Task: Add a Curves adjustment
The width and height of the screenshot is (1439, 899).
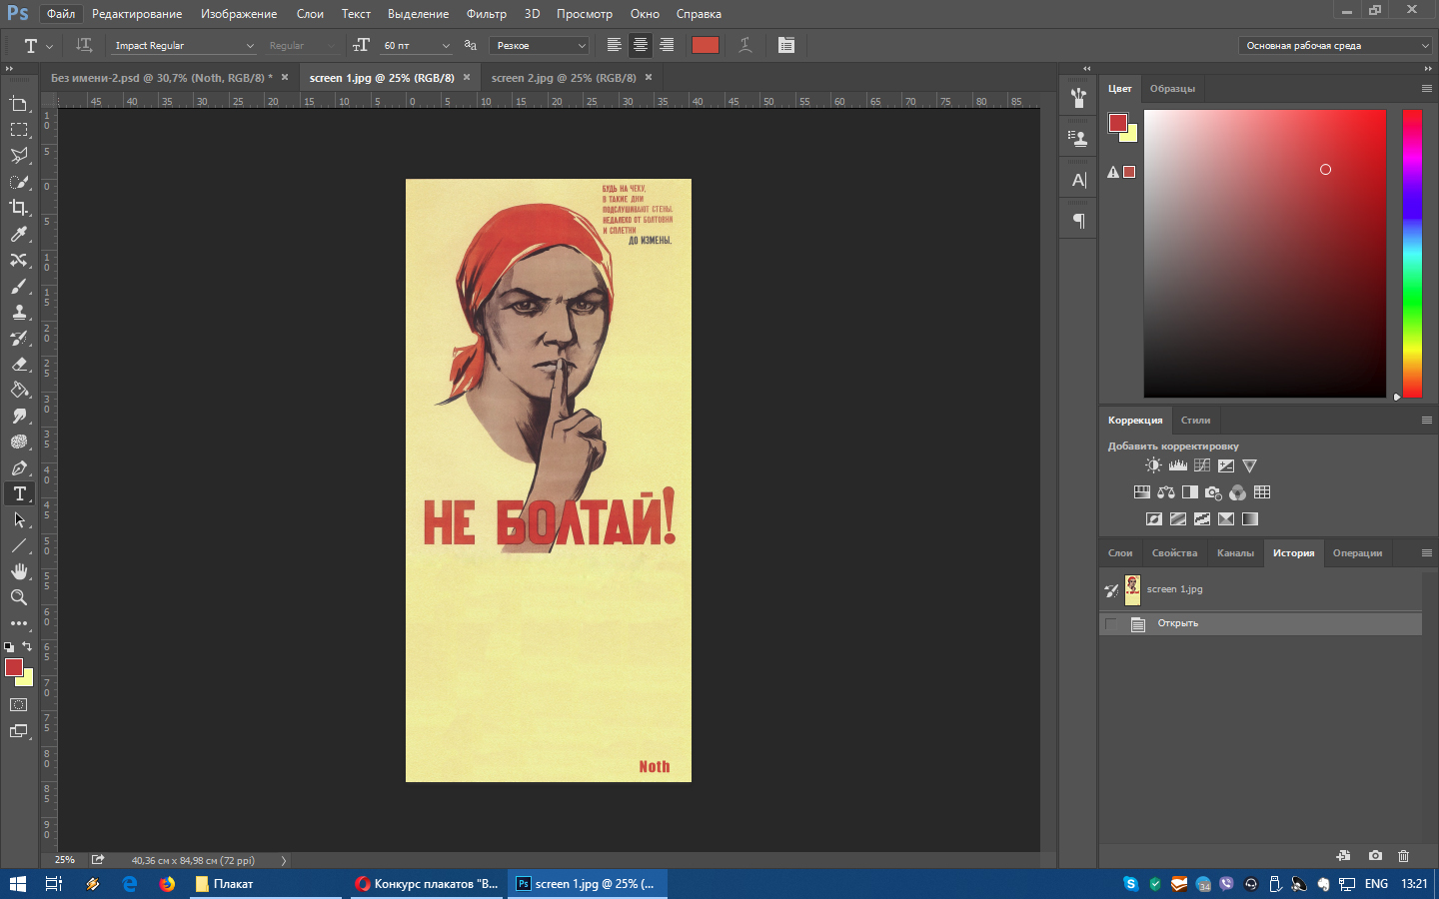Action: pyautogui.click(x=1202, y=465)
